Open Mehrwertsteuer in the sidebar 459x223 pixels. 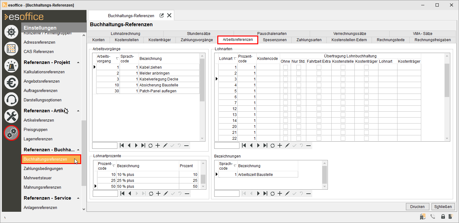tap(38, 178)
